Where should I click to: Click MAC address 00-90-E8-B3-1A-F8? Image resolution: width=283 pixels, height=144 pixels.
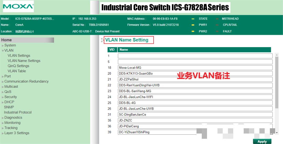[x=165, y=19]
